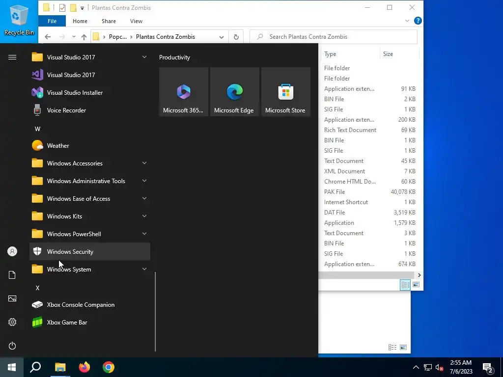
Task: Open address bar history dropdown
Action: (222, 37)
